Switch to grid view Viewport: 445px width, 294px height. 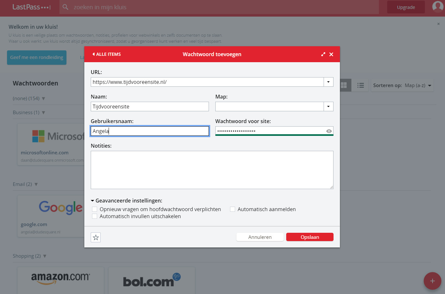(344, 85)
